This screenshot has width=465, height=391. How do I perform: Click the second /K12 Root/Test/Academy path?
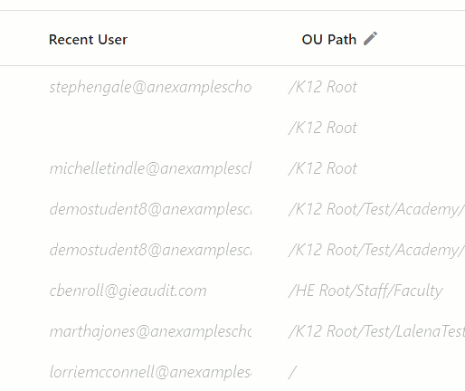(376, 250)
